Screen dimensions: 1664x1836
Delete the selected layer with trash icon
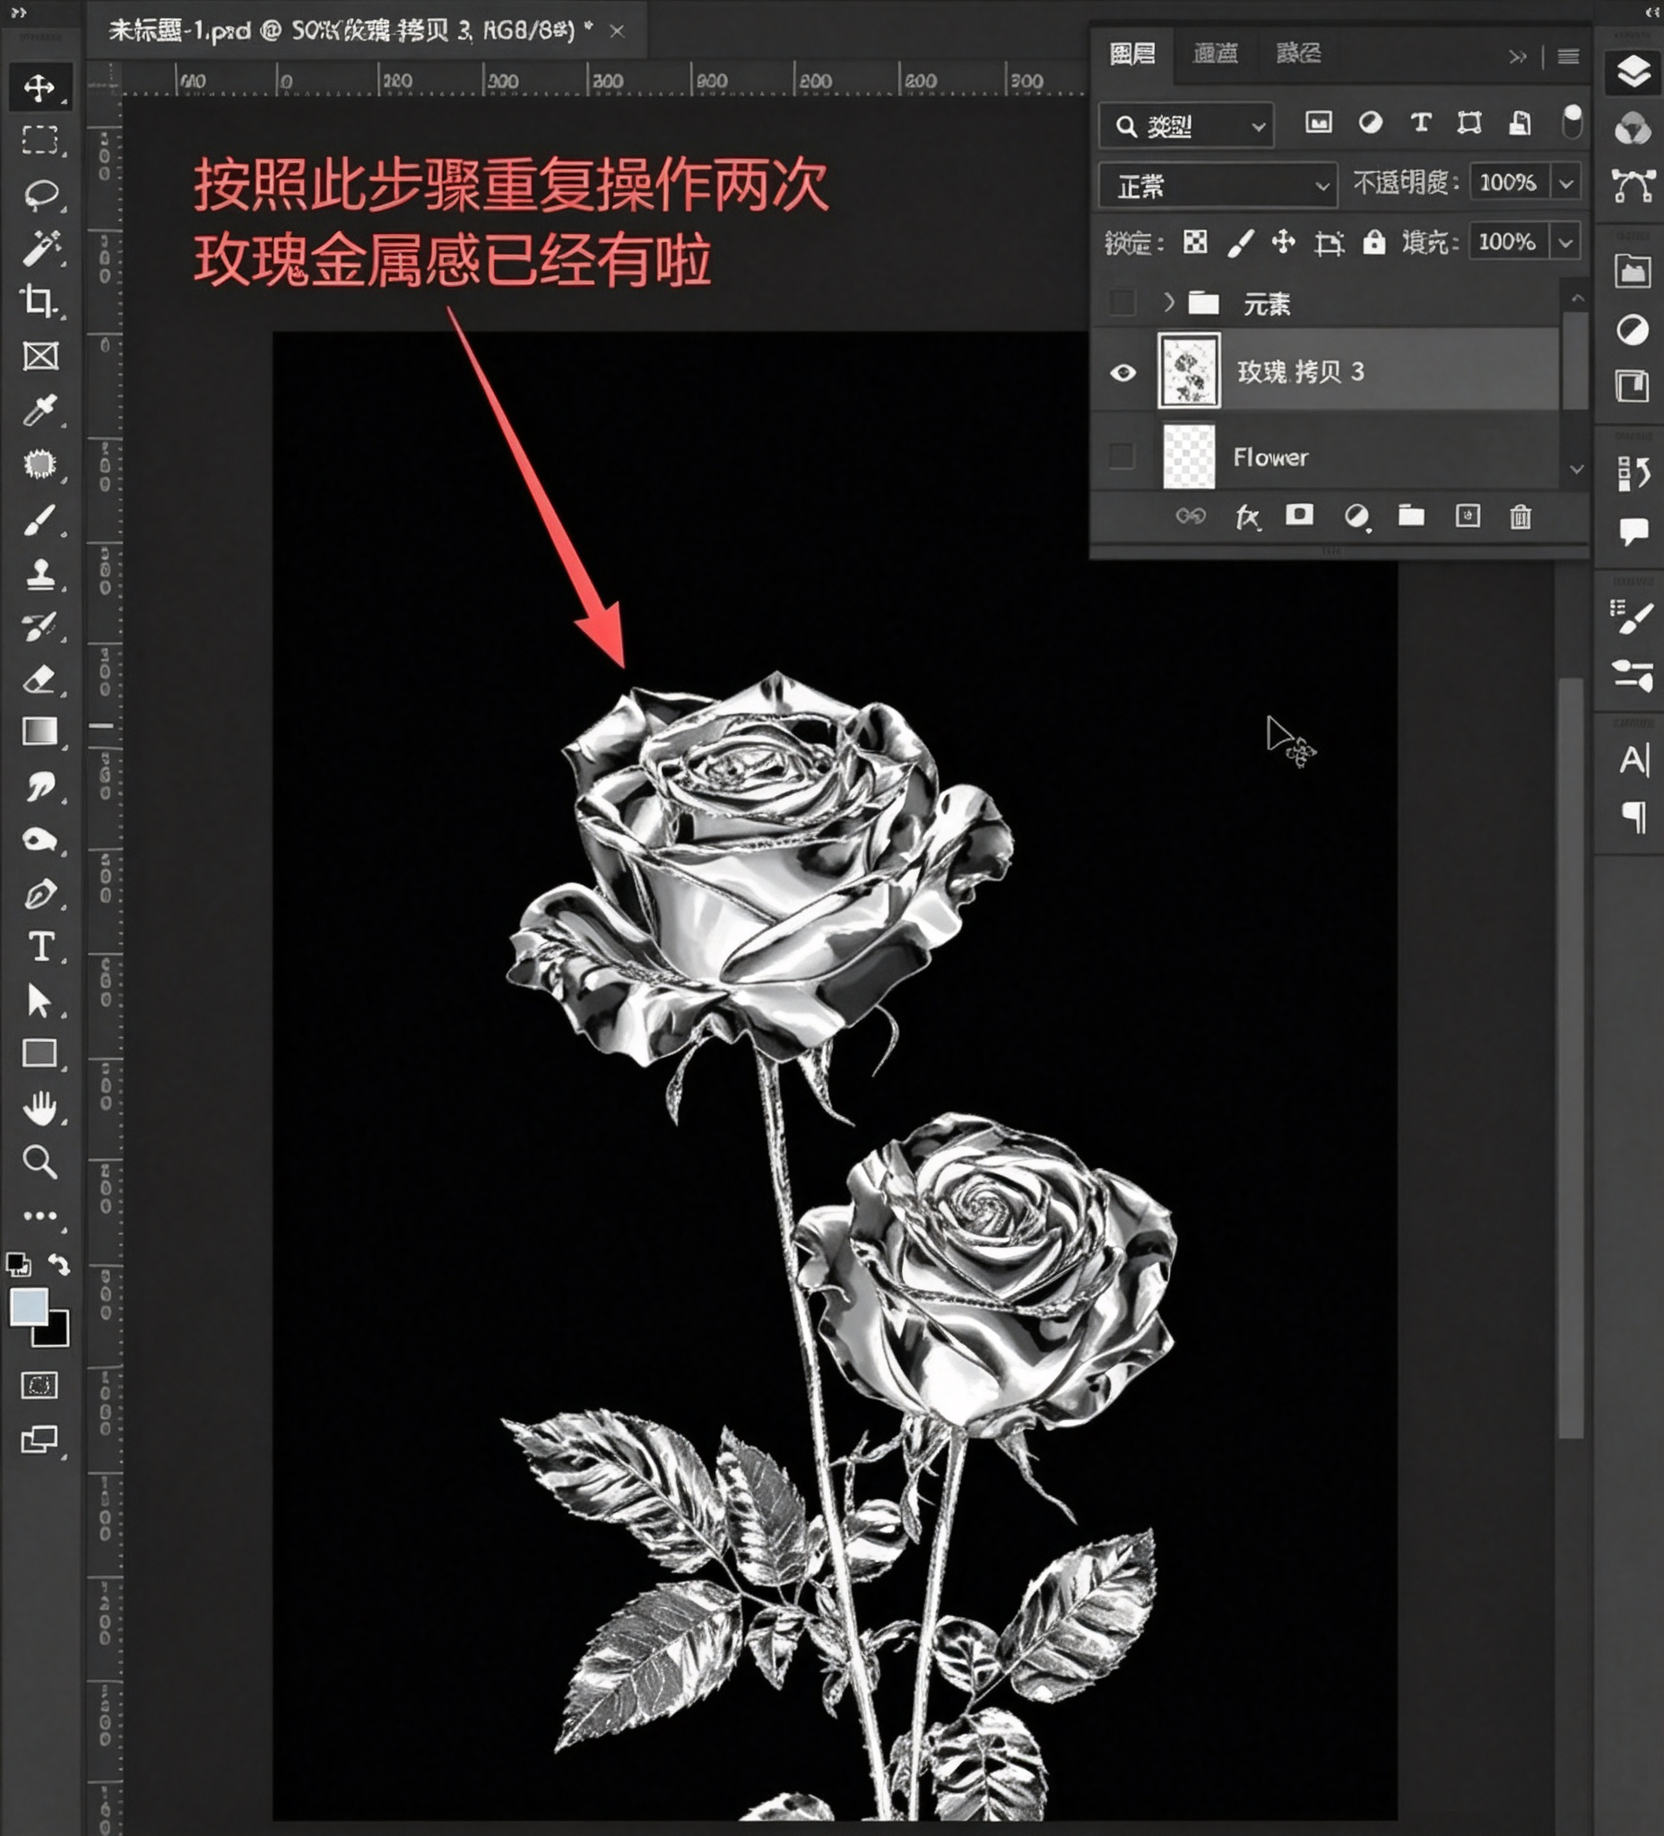point(1520,517)
